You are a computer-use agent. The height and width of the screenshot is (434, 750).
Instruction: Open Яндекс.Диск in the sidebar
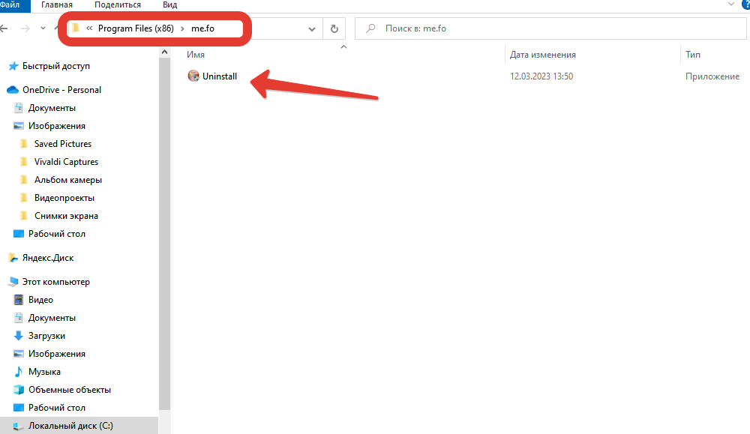click(x=48, y=258)
